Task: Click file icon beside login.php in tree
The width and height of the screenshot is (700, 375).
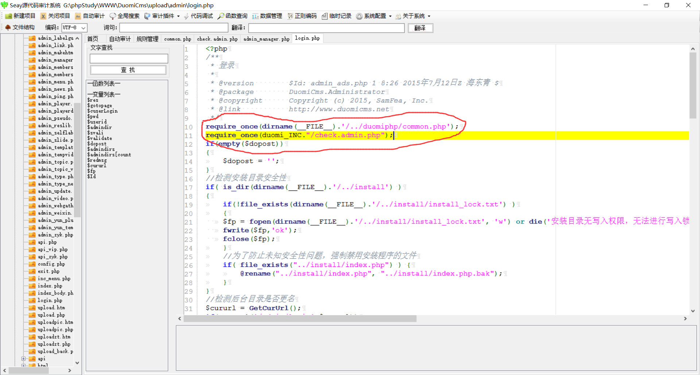Action: 32,300
